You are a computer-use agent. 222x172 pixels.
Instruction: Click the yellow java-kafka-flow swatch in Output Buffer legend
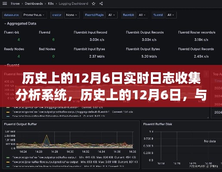tap(8, 162)
